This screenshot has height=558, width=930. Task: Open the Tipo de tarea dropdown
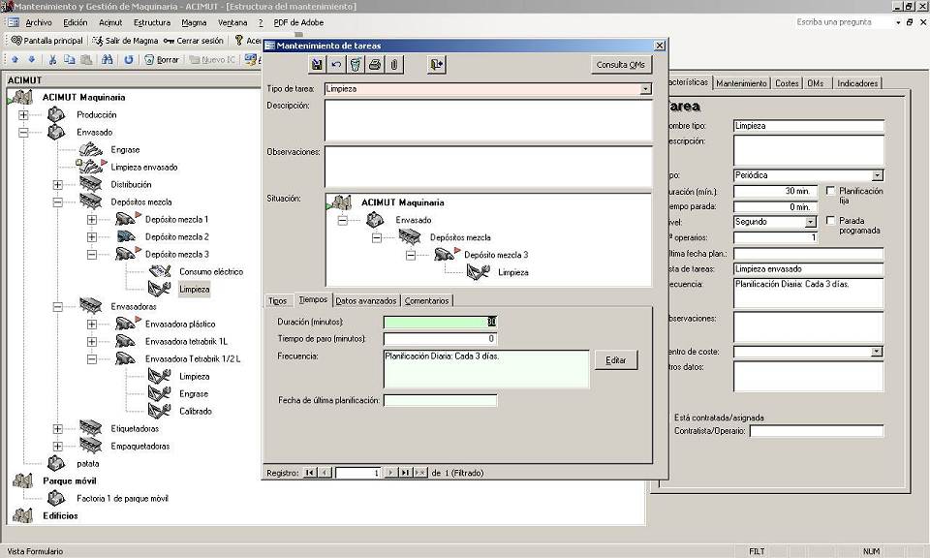click(646, 89)
